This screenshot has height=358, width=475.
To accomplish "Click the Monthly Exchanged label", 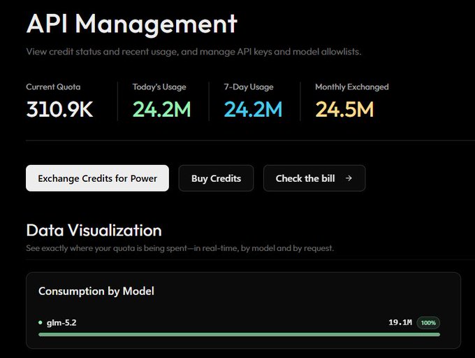I will pos(352,87).
